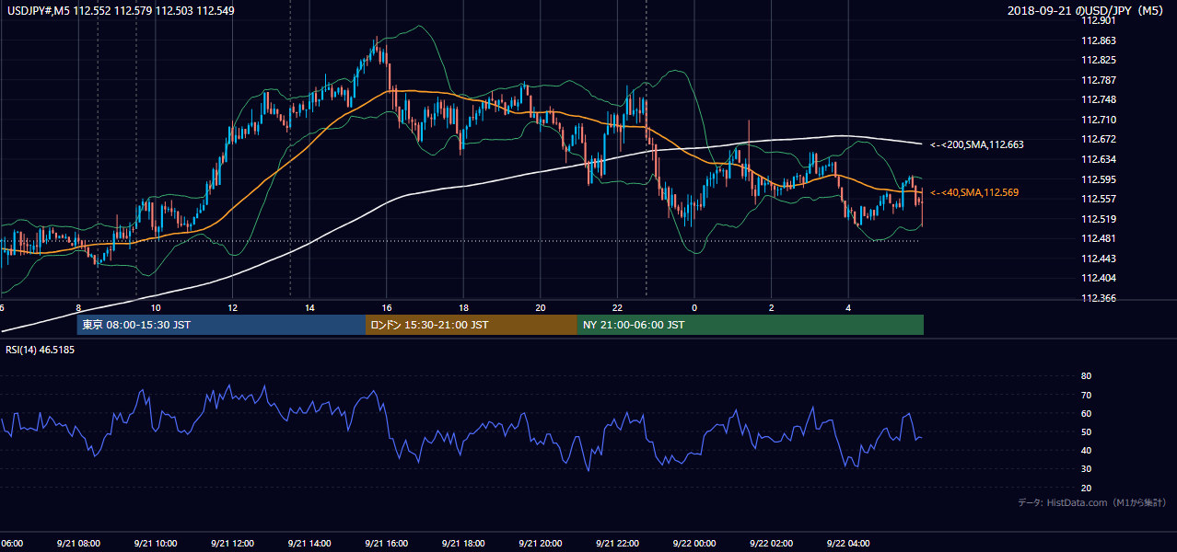Select the 40 SMA 112.569 label
The image size is (1177, 552).
[974, 192]
